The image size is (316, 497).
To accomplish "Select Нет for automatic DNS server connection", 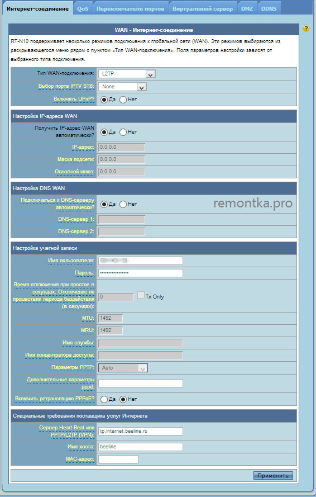I will [x=123, y=205].
